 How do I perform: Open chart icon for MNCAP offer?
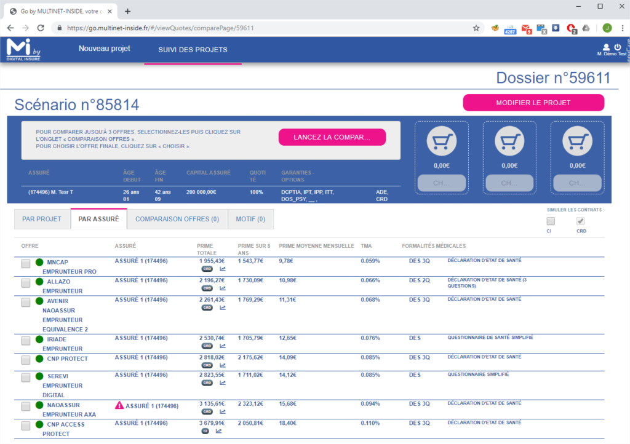coord(223,269)
